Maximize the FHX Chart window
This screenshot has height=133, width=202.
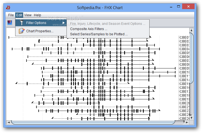(x=179, y=6)
